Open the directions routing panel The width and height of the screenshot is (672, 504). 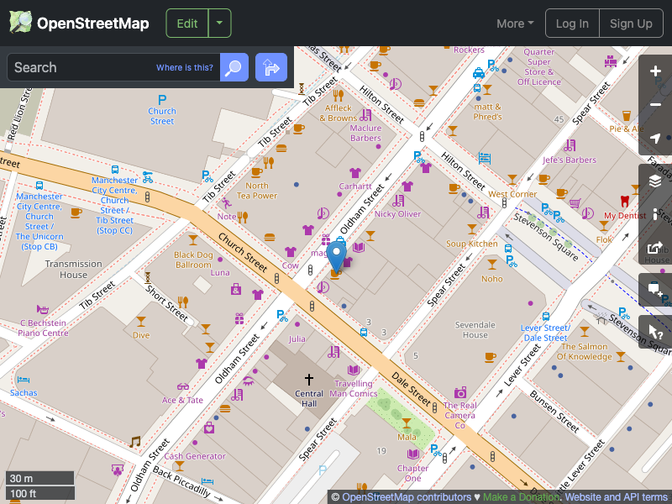[270, 67]
